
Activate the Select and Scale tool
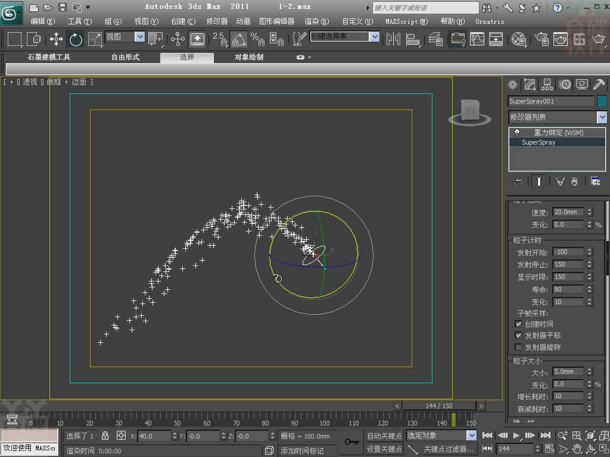95,39
